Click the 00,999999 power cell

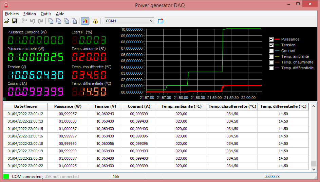click(x=68, y=151)
